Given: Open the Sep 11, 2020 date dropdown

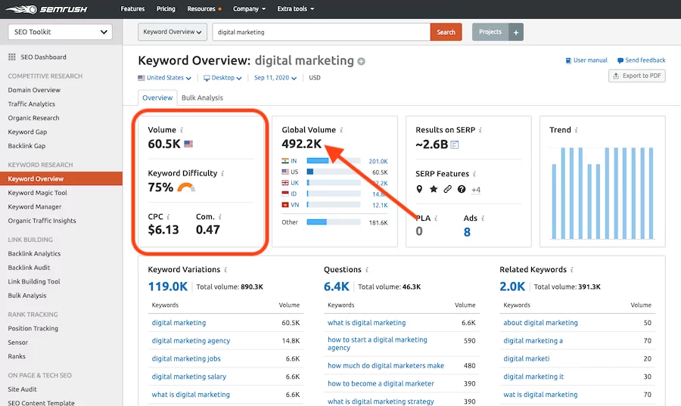Looking at the screenshot, I should [x=275, y=78].
